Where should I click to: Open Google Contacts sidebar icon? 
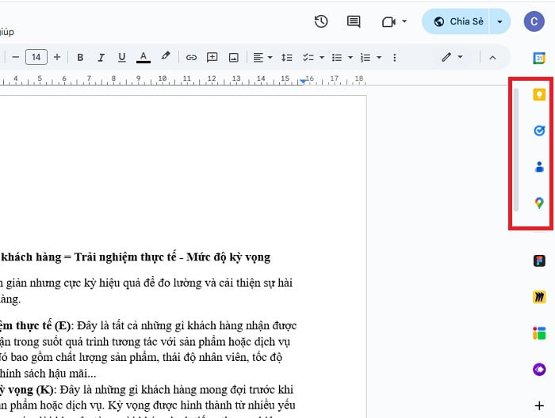coord(539,167)
